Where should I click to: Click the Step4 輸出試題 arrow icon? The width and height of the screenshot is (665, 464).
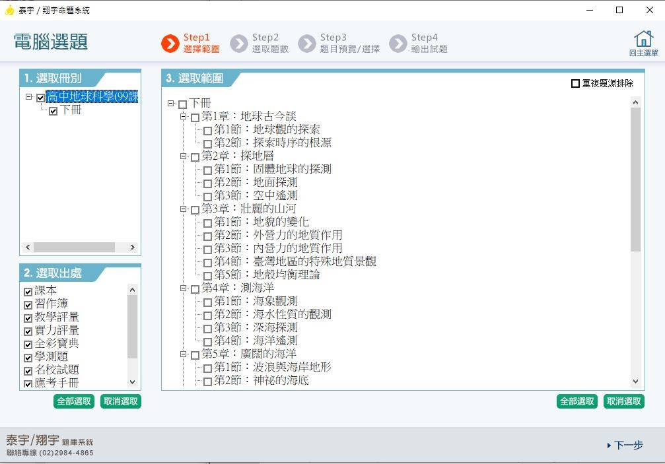click(x=398, y=43)
